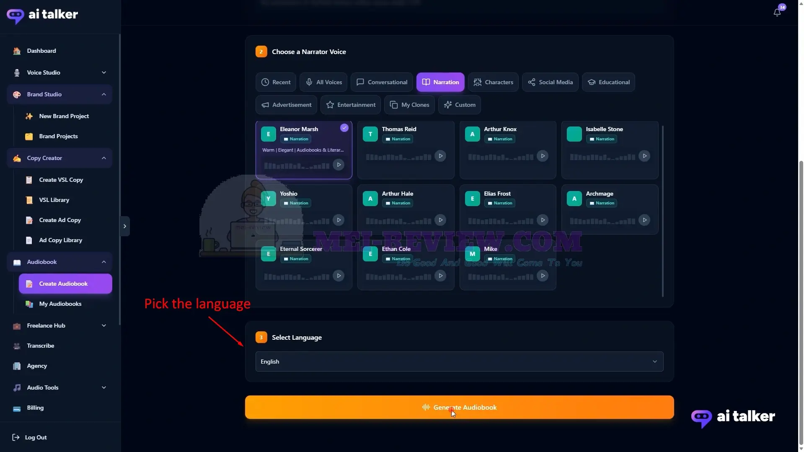Play Arthur Knox voice sample

(x=543, y=156)
